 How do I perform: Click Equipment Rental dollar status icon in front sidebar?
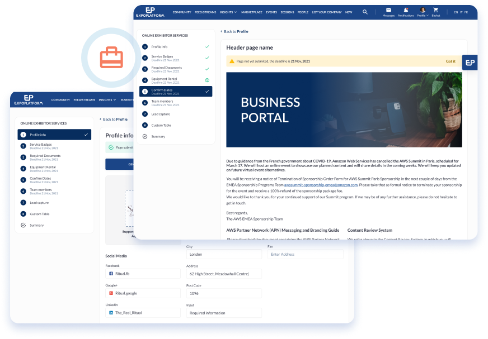[x=207, y=80]
